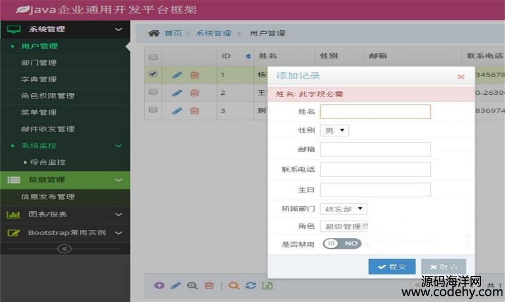This screenshot has width=505, height=302.
Task: Click delete trash icon for row 1
Action: [194, 75]
